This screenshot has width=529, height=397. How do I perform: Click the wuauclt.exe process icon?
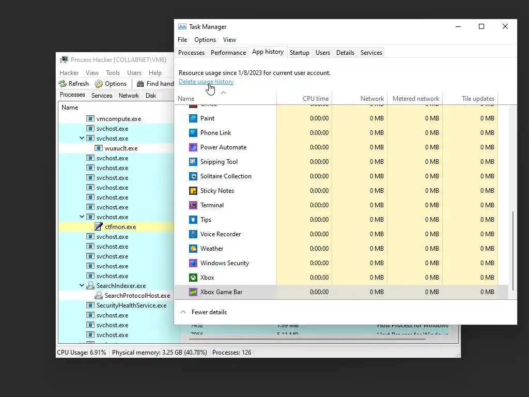click(x=99, y=148)
